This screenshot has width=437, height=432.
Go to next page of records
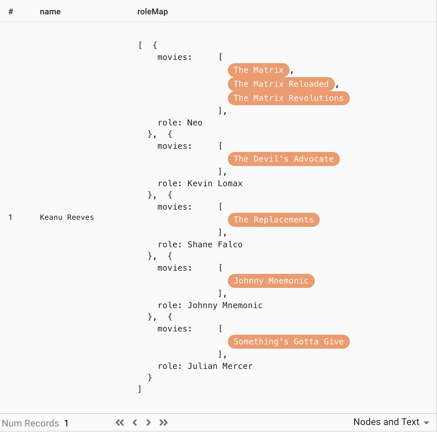149,422
